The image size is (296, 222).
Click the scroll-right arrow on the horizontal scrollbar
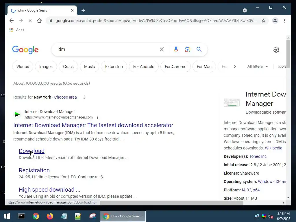click(x=283, y=203)
